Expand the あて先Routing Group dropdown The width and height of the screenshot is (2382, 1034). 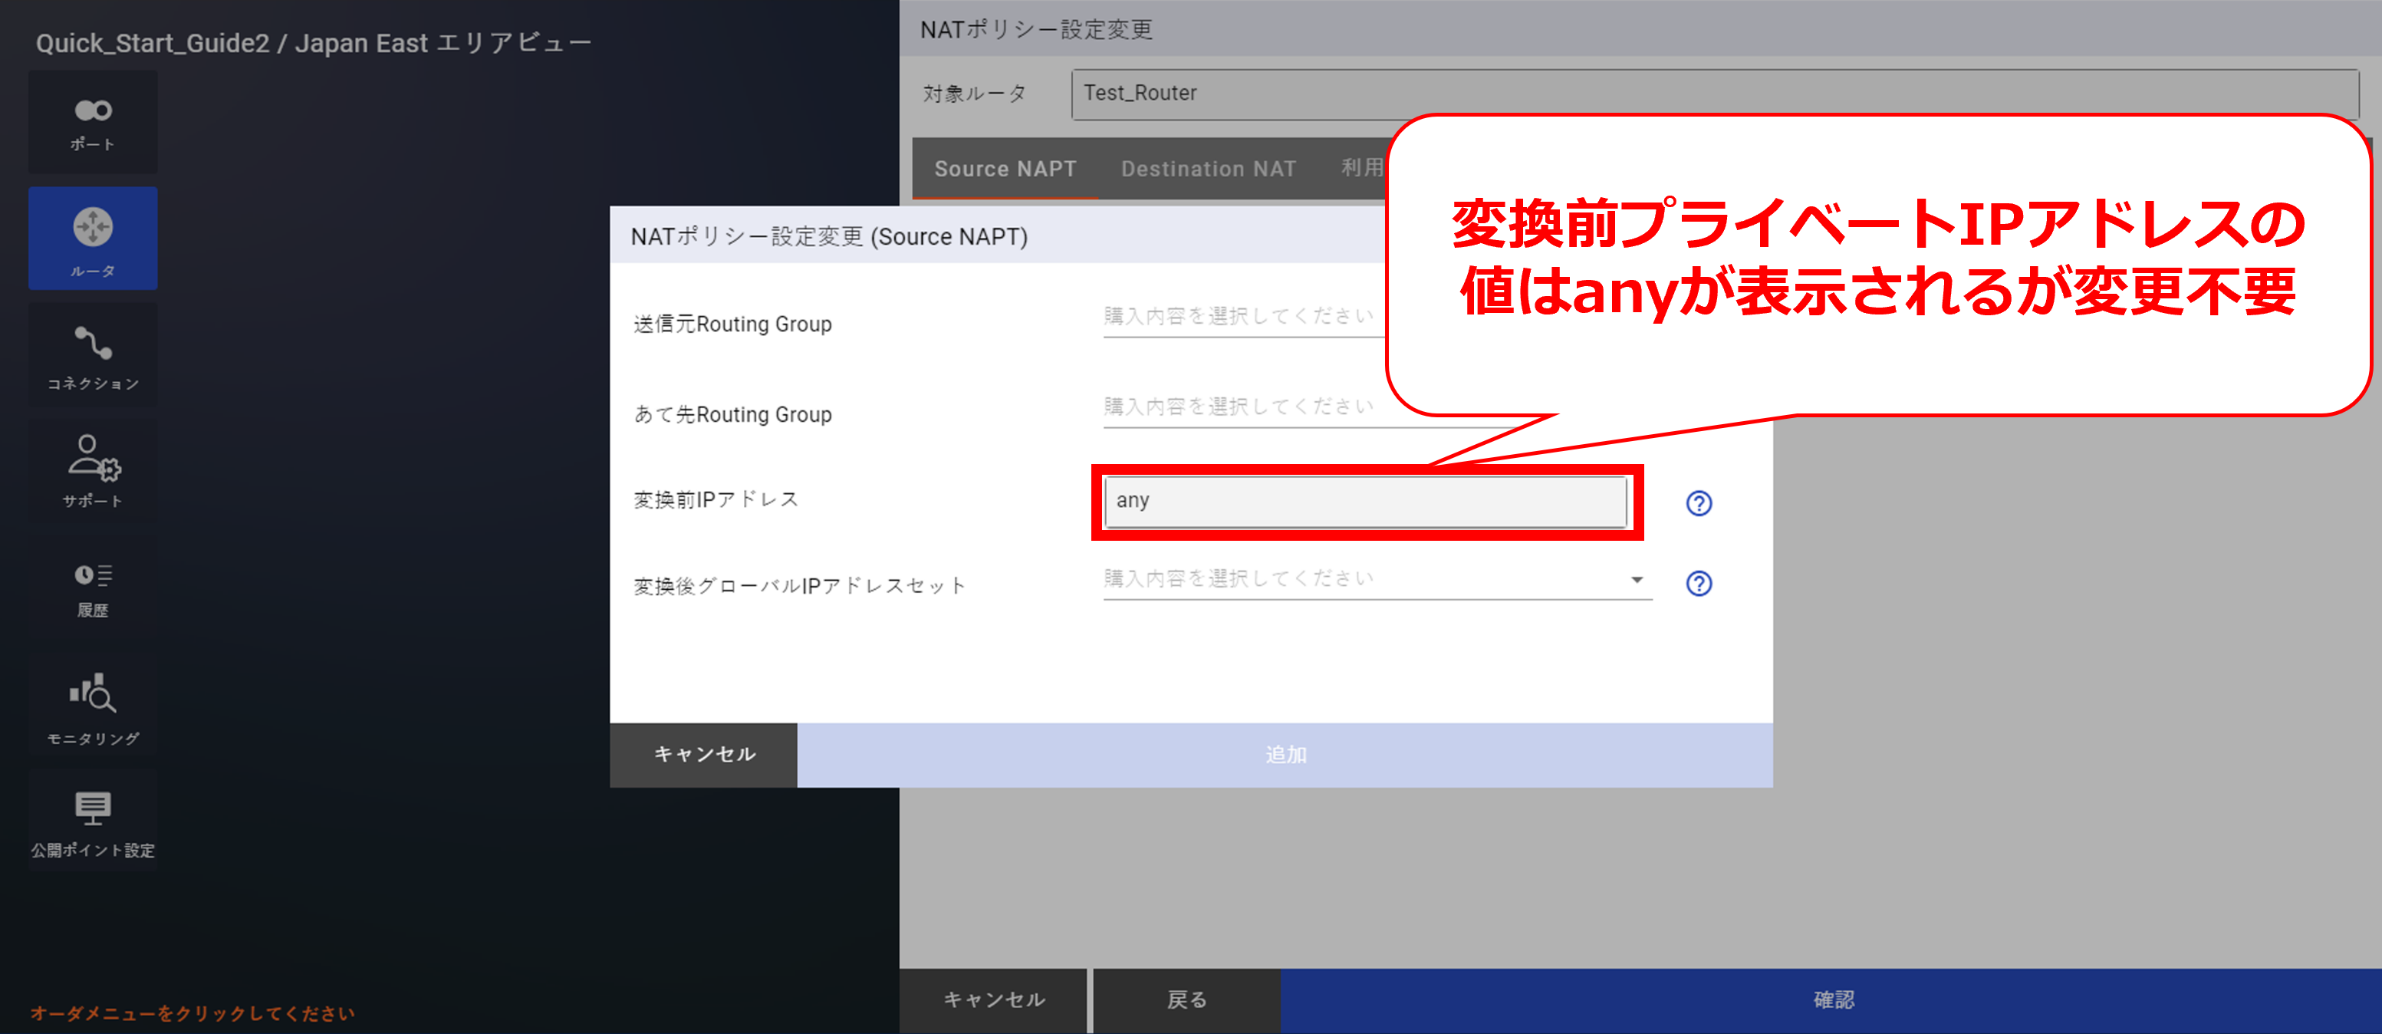click(x=1239, y=407)
